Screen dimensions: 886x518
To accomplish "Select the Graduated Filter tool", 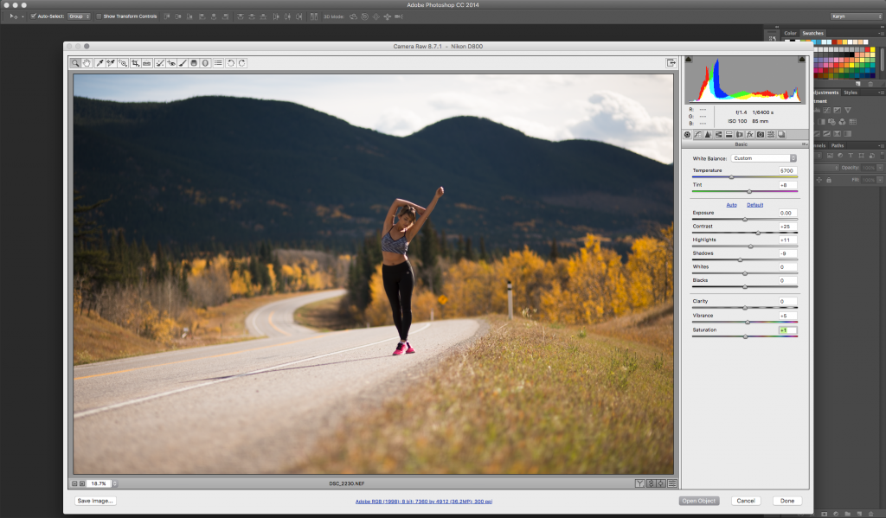I will tap(194, 63).
